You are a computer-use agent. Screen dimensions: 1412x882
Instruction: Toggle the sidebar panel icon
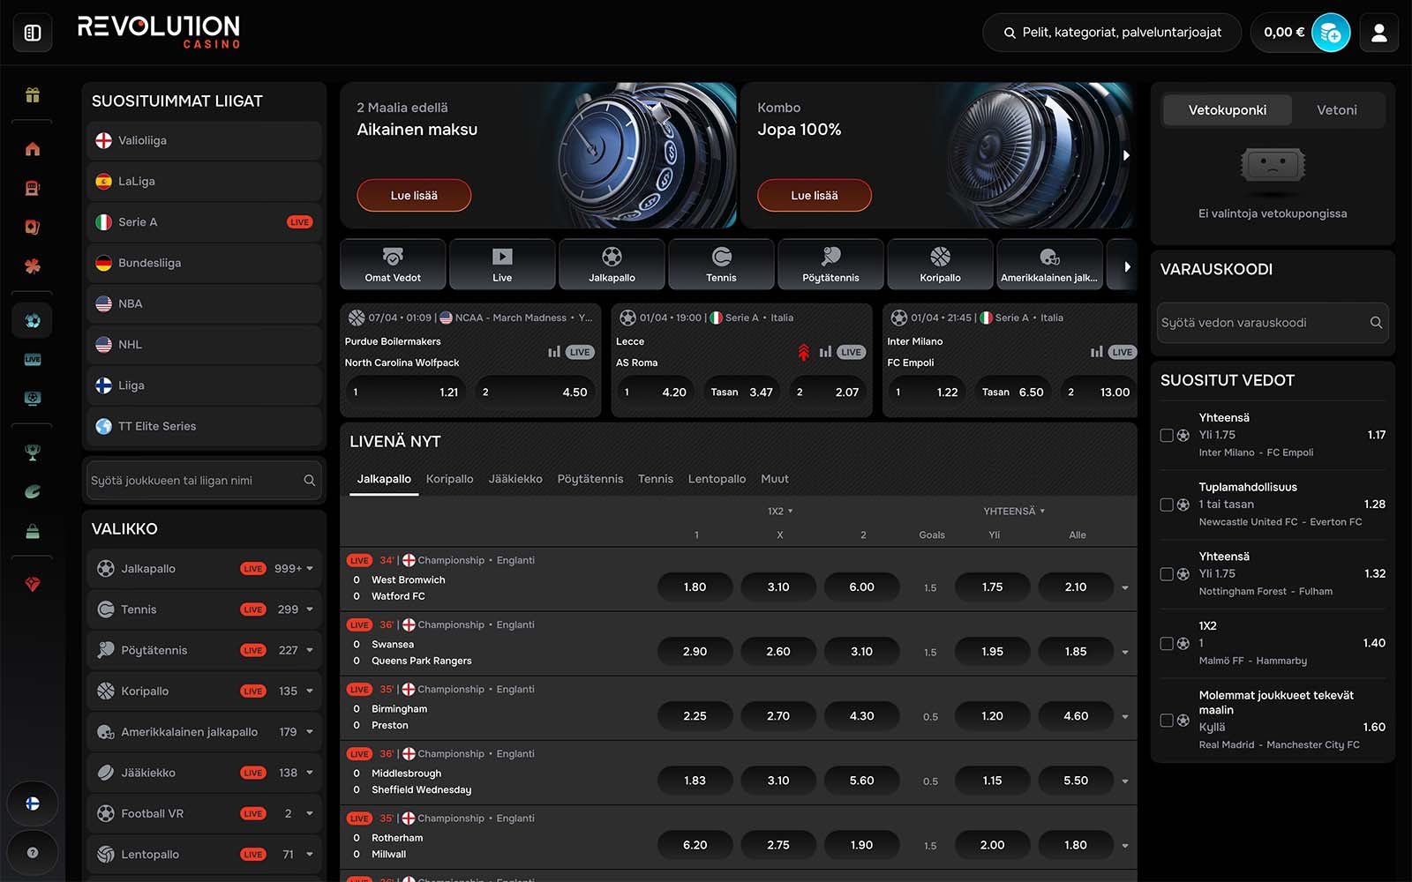[33, 33]
